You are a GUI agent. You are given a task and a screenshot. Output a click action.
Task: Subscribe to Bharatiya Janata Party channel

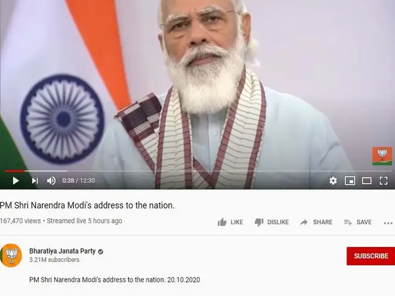tap(371, 256)
